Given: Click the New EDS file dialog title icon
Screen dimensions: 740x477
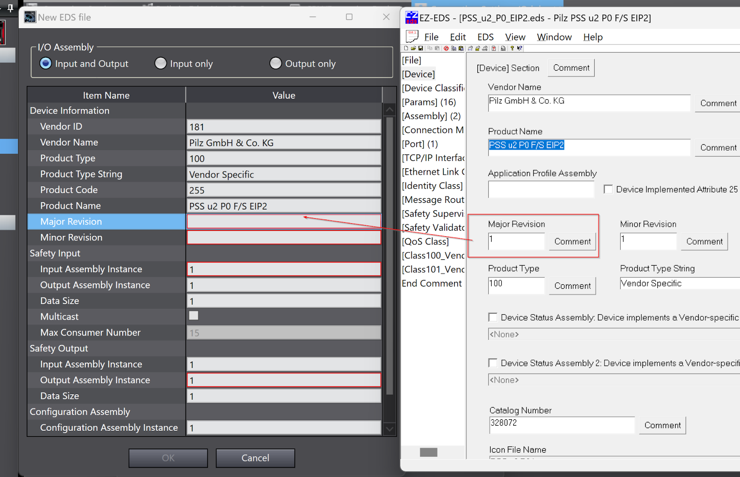Looking at the screenshot, I should coord(30,17).
